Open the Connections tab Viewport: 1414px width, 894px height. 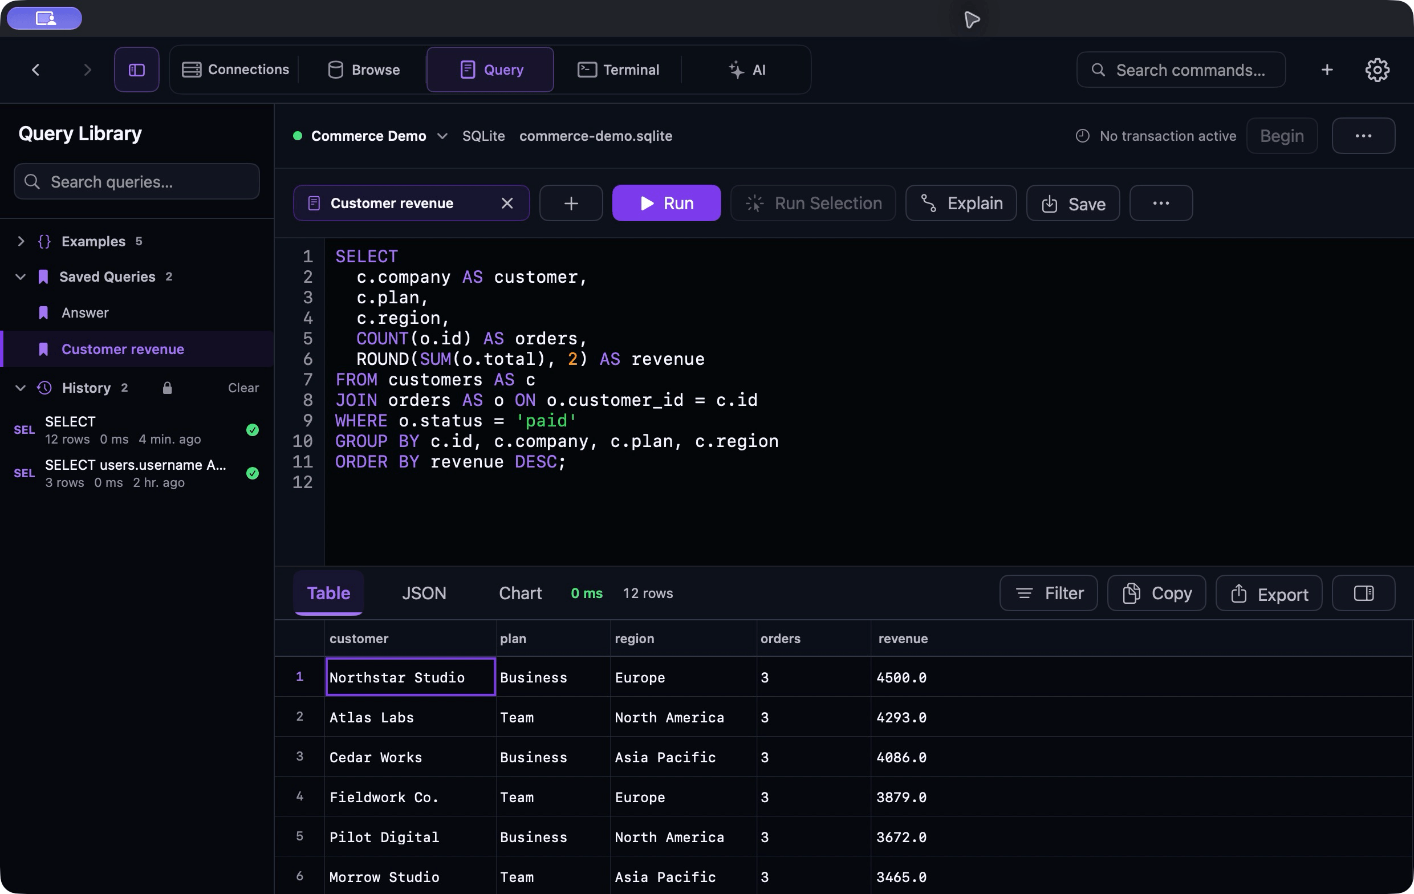(235, 70)
